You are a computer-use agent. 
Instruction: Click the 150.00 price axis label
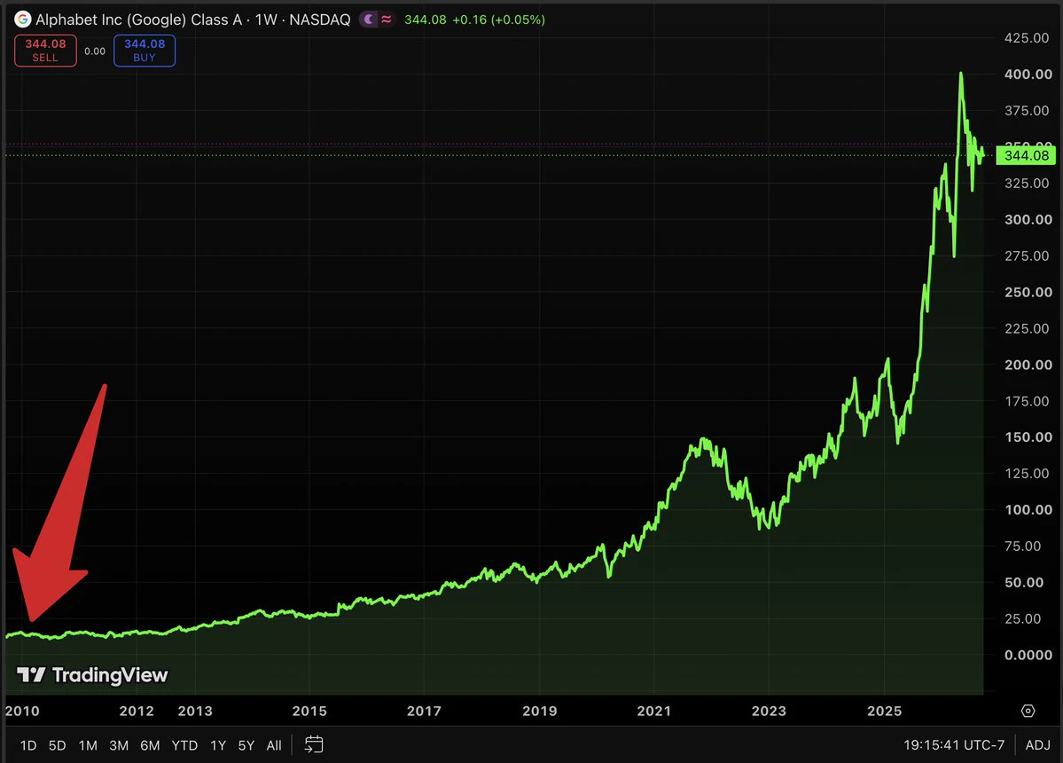pyautogui.click(x=1028, y=437)
